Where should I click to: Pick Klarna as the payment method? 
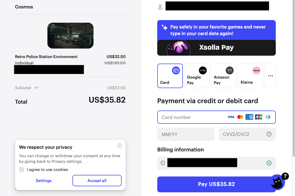250,76
